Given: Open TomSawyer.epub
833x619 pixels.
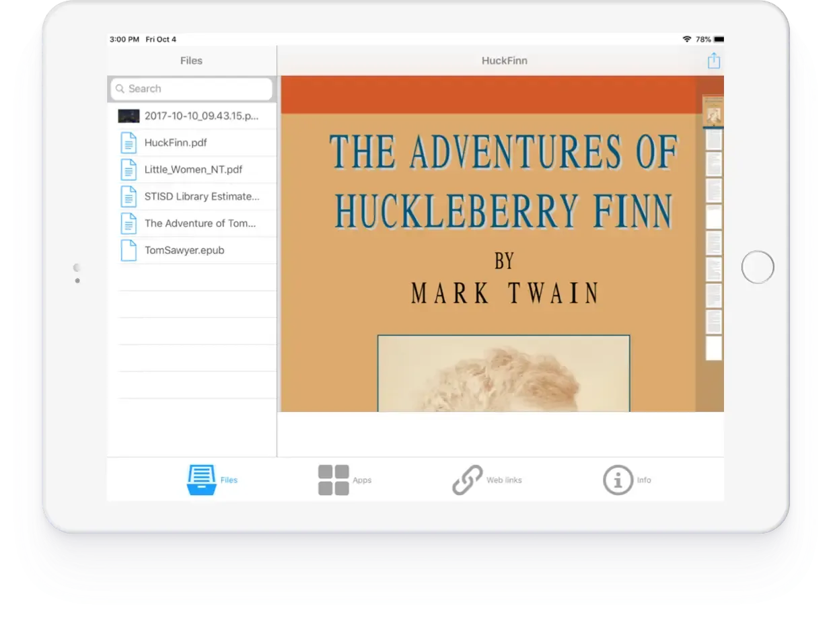Looking at the screenshot, I should click(192, 250).
